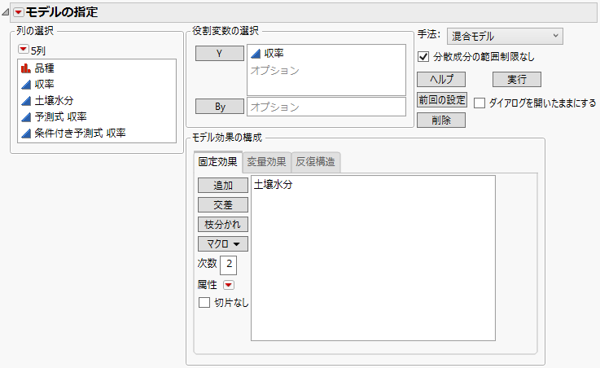600x368 pixels.
Task: Click the Y role button
Action: tap(220, 54)
